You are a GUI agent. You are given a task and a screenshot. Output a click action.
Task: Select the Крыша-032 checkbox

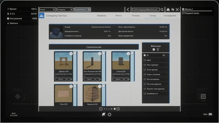(104, 86)
